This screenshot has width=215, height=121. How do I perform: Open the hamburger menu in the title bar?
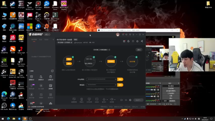133,35
